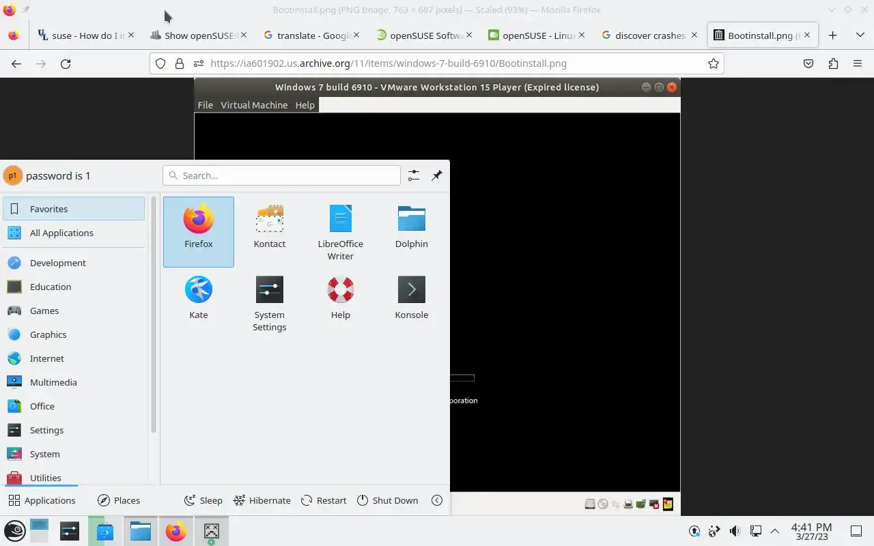Go back in Firefox
Image resolution: width=874 pixels, height=546 pixels.
[16, 63]
